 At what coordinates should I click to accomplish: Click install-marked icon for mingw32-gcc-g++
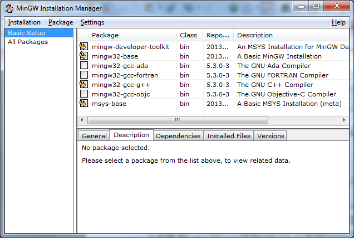point(83,84)
